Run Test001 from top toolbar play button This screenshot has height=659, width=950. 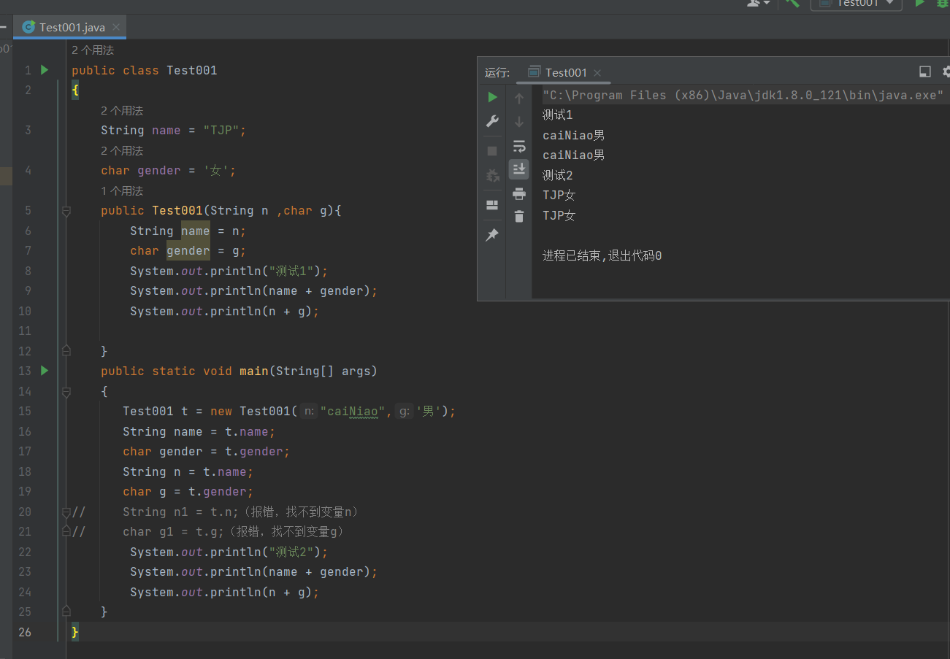(920, 3)
